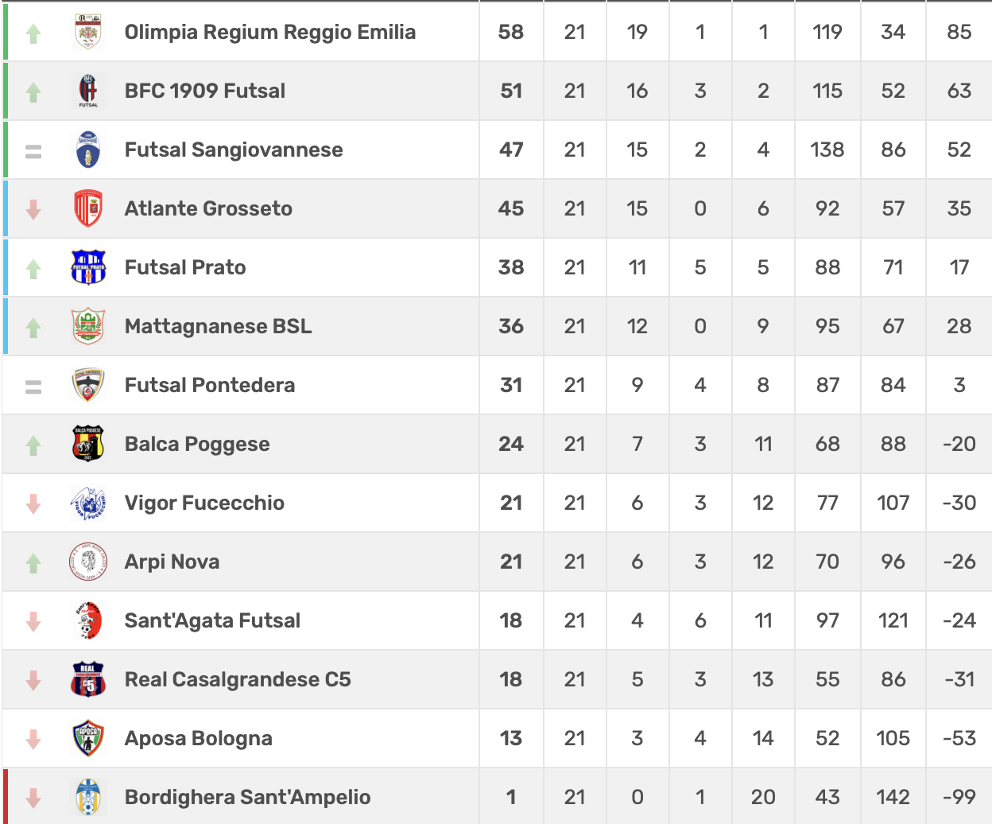Click the Futsal Sangiovannese team badge

[88, 150]
